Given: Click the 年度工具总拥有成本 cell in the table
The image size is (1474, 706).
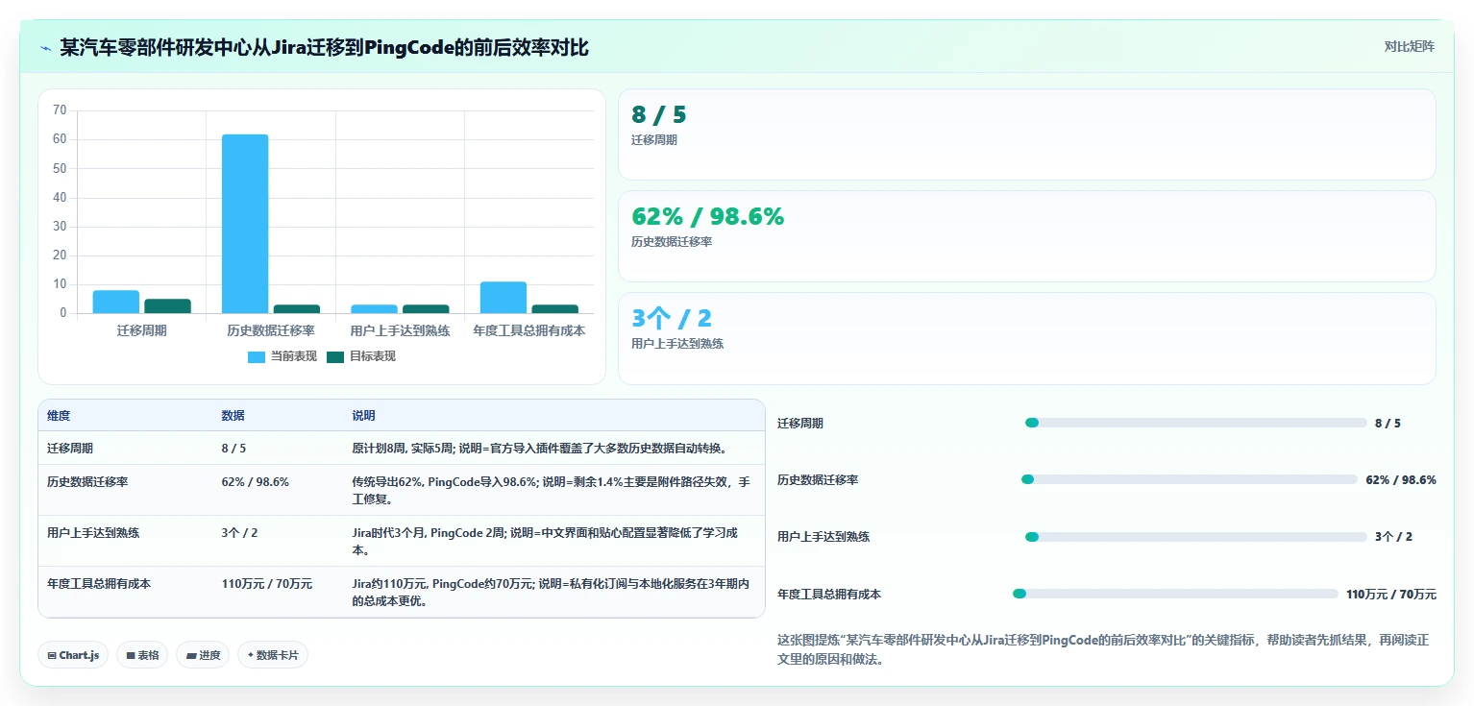Looking at the screenshot, I should pos(99,583).
